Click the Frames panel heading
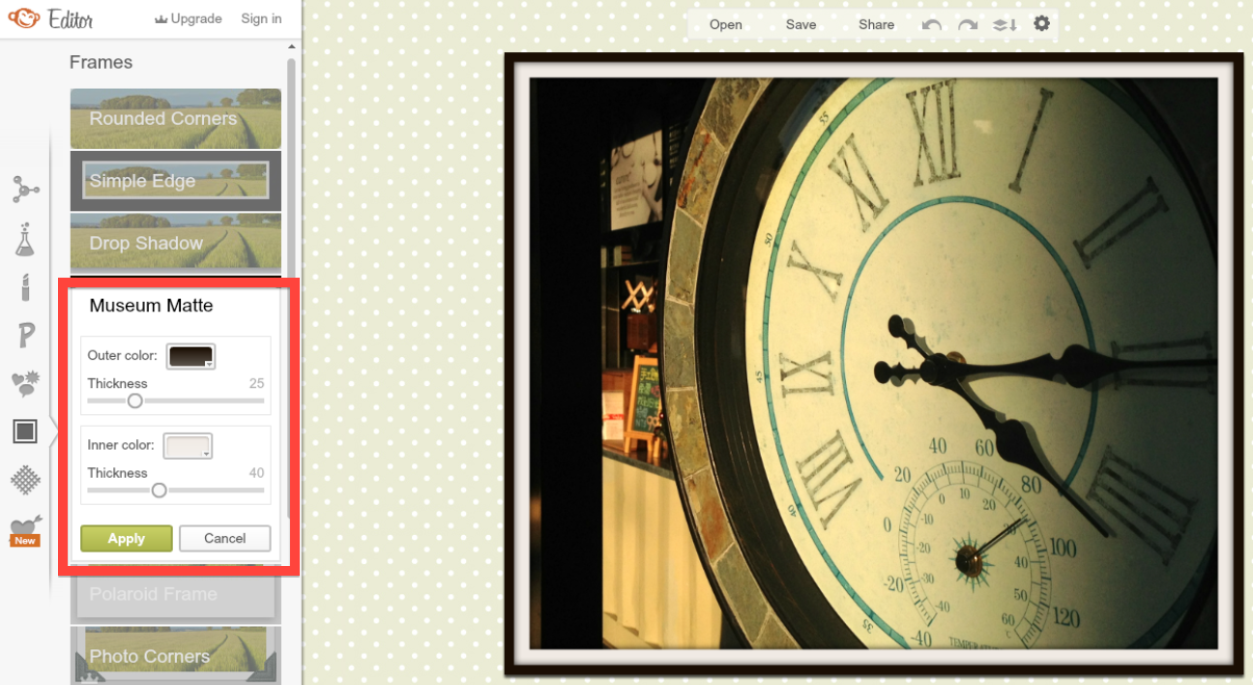 [x=101, y=62]
